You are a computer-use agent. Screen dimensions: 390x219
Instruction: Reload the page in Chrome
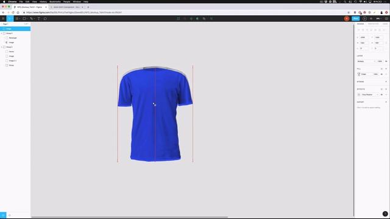(13, 12)
